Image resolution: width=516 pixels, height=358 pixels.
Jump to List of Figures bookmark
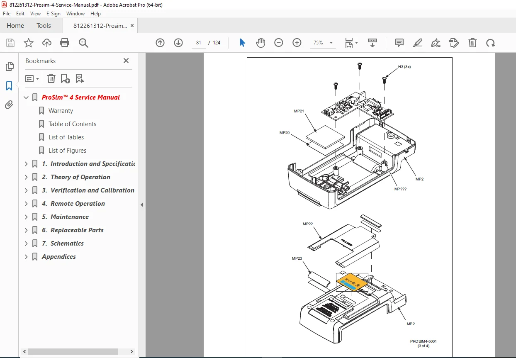pyautogui.click(x=67, y=151)
